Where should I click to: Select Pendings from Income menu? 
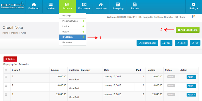coord(72,16)
